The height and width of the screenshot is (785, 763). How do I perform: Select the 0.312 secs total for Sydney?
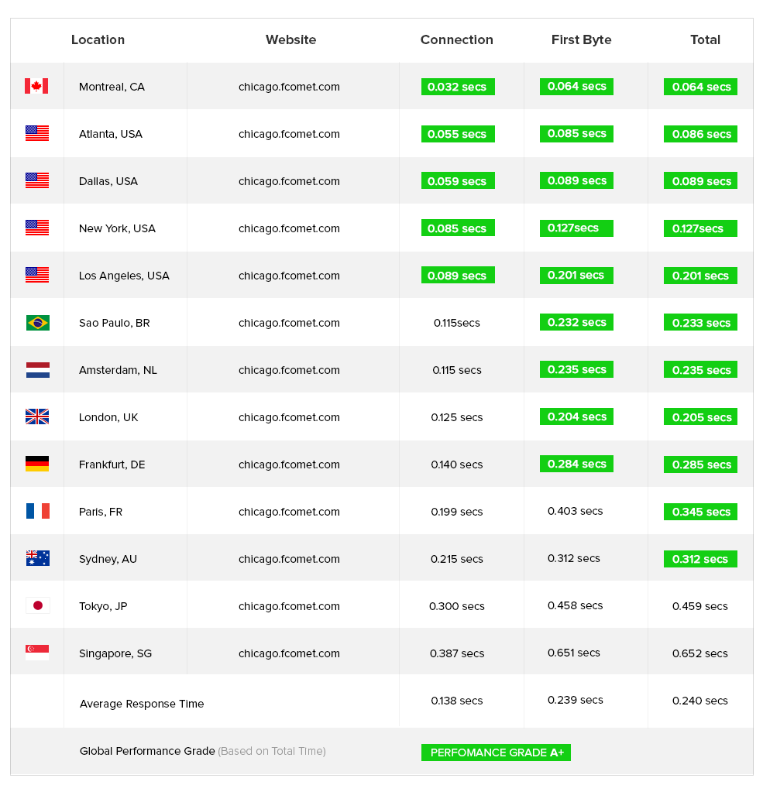point(700,559)
